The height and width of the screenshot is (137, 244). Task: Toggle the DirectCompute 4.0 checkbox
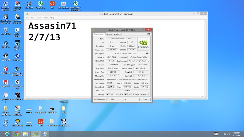coord(134,94)
